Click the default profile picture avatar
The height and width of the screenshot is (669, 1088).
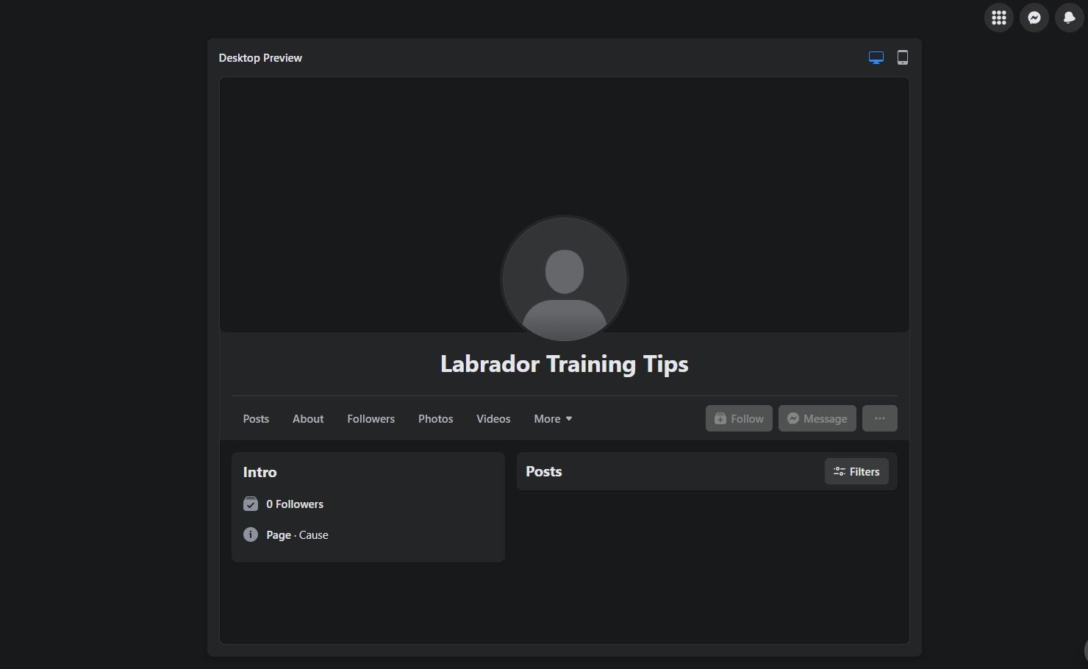coord(564,279)
